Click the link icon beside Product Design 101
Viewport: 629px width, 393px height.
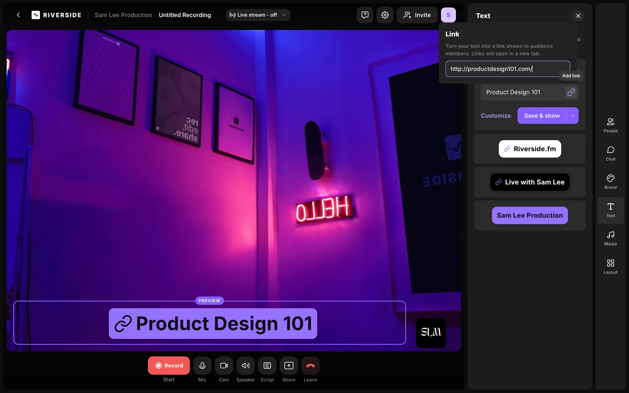click(x=571, y=92)
